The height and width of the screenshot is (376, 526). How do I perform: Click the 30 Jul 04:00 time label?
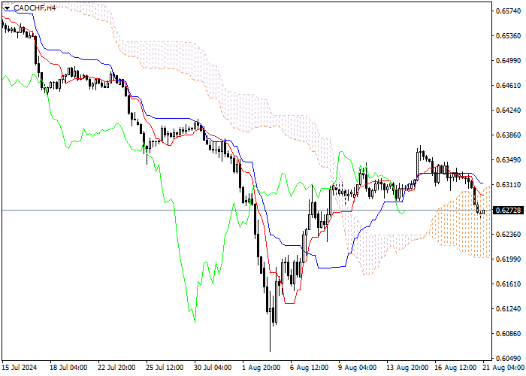point(213,368)
